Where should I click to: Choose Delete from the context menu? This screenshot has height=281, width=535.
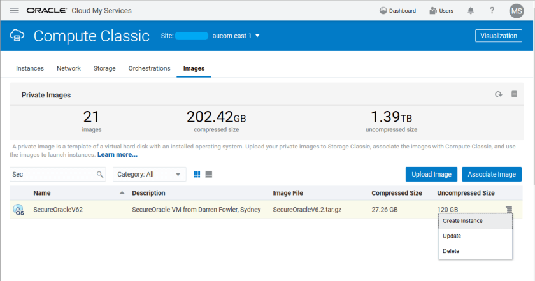(x=451, y=251)
